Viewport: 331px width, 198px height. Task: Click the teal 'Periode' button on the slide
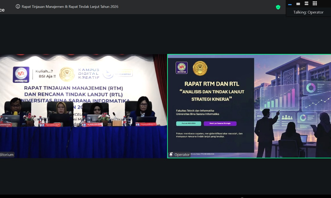pos(188,124)
